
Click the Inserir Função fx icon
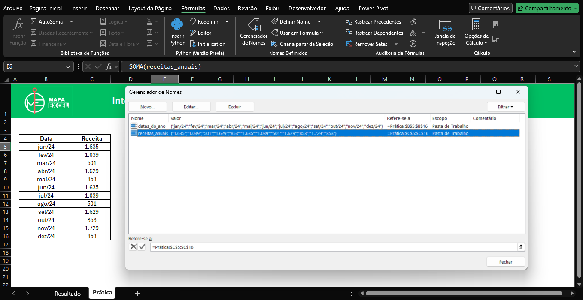18,25
